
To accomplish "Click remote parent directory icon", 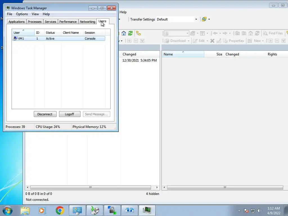I will [x=237, y=33].
